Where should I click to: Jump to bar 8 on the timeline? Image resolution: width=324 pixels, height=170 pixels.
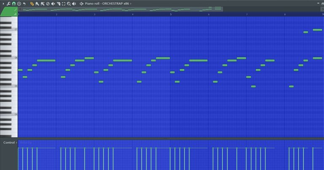285,14
